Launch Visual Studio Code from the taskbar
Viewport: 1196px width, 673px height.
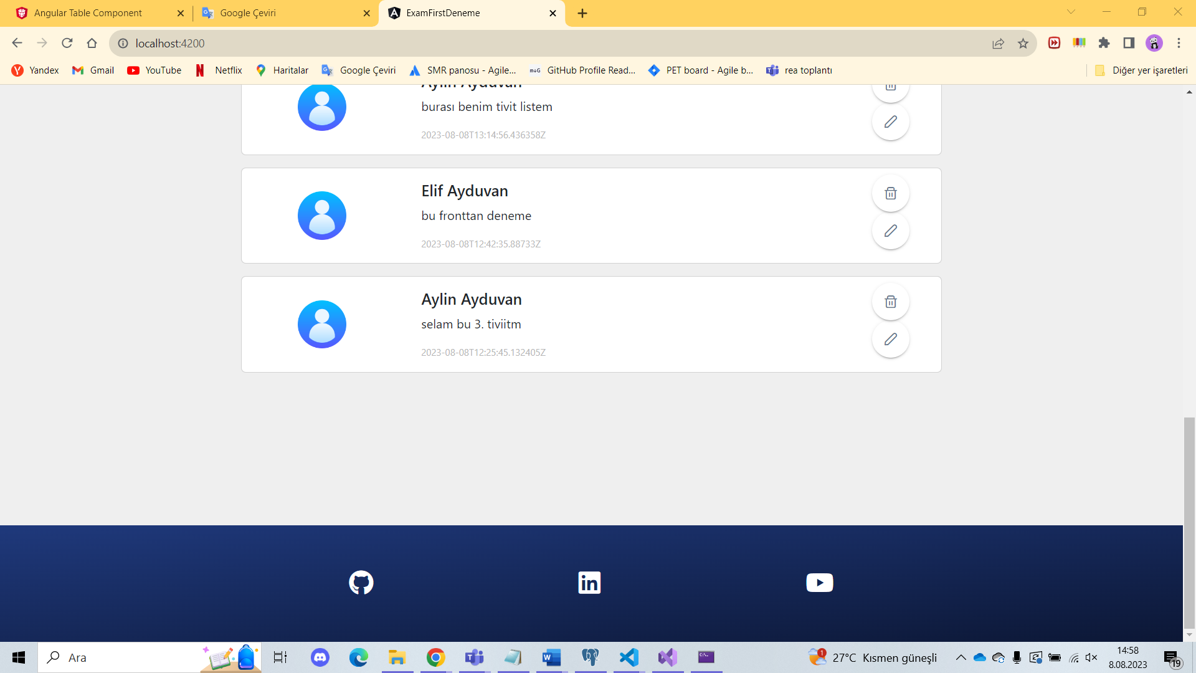629,657
